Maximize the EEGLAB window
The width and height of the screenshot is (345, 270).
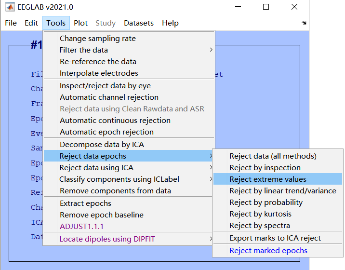tap(266, 7)
